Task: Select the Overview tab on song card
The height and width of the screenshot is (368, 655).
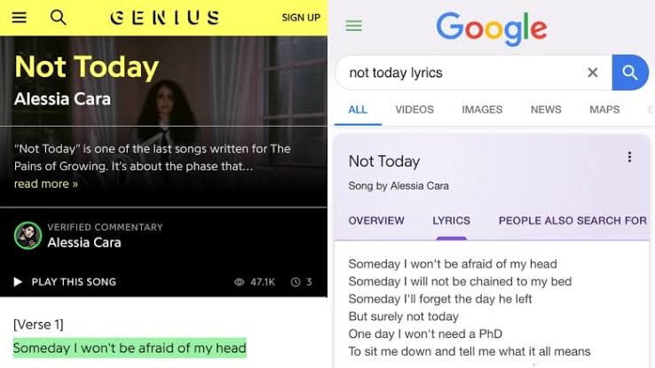Action: pyautogui.click(x=376, y=221)
